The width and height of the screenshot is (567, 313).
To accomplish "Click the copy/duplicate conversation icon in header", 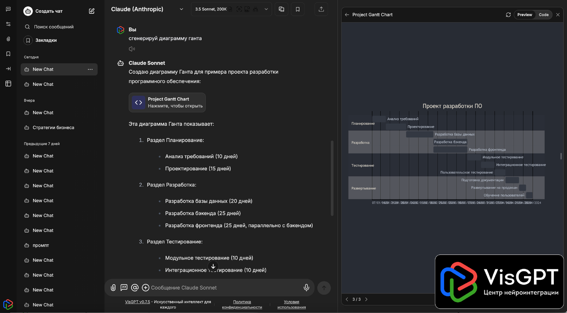I will tap(282, 9).
